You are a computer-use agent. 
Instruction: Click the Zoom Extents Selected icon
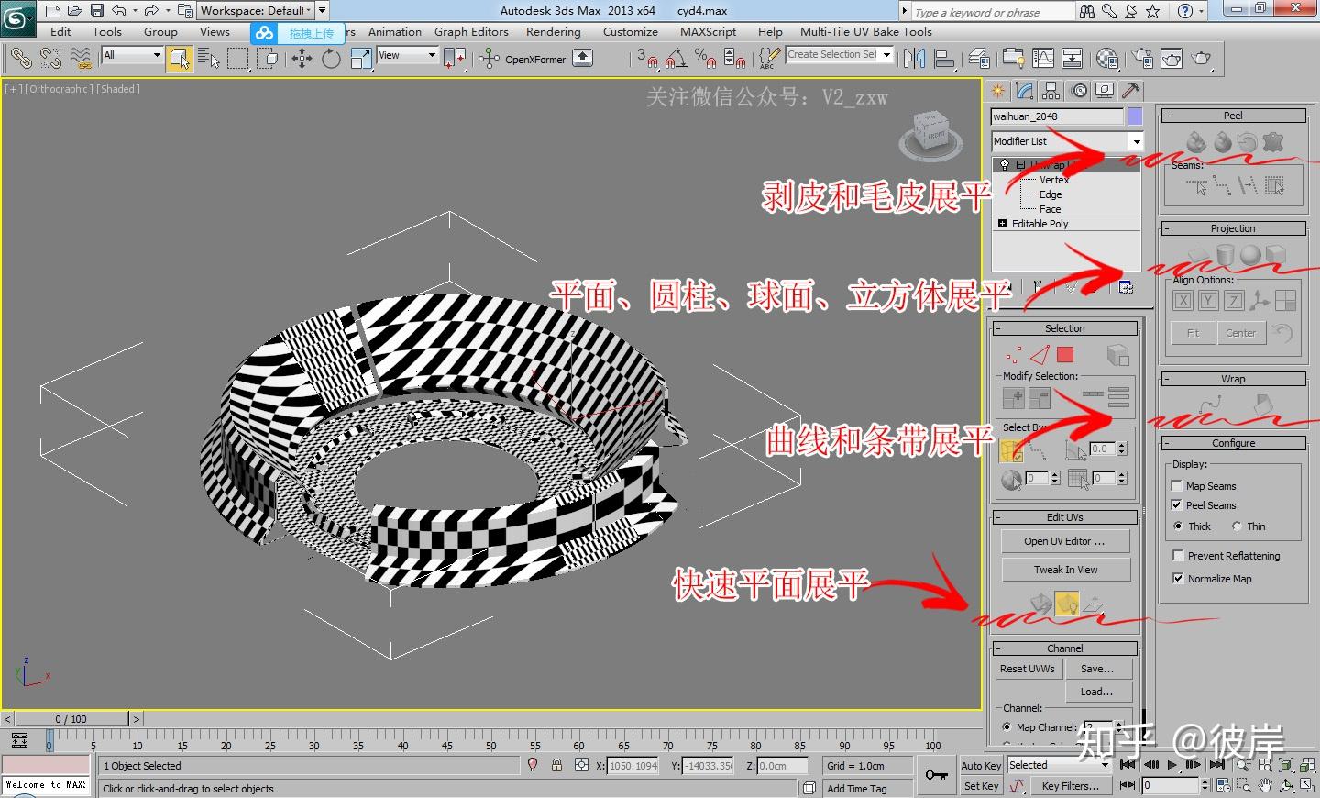click(1285, 765)
